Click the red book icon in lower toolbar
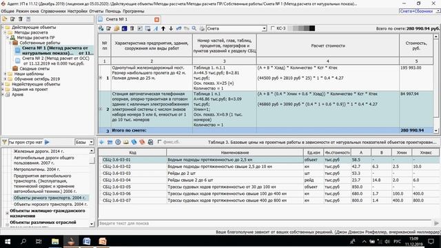 pos(142,142)
